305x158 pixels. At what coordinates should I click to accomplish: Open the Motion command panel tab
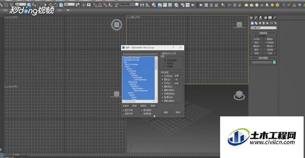click(265, 18)
